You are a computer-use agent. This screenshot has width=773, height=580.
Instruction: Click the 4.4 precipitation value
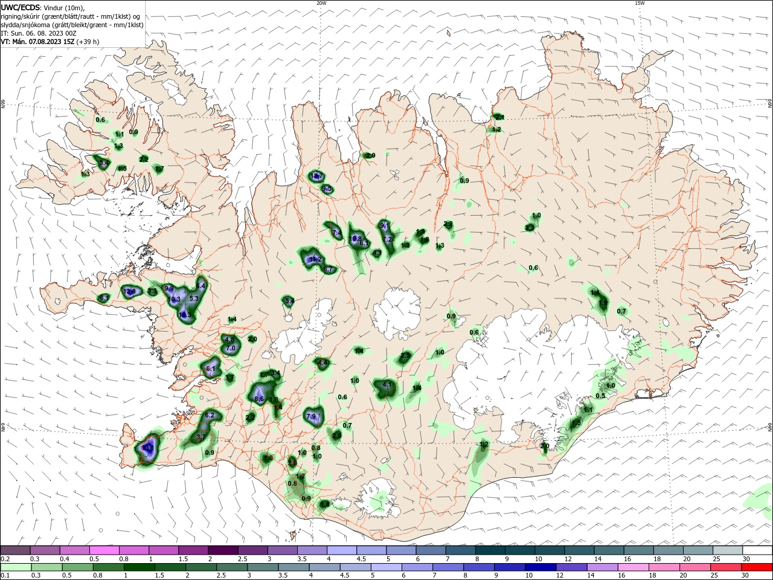point(322,363)
